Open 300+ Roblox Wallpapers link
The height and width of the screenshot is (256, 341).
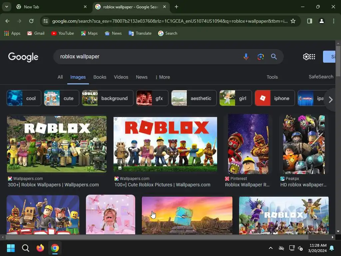tap(53, 185)
